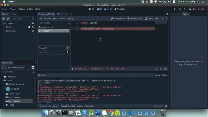Open the Script workspace
Image resolution: width=208 pixels, height=117 pixels.
108,9
